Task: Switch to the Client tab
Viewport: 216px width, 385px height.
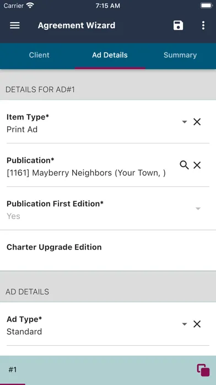Action: click(x=39, y=55)
